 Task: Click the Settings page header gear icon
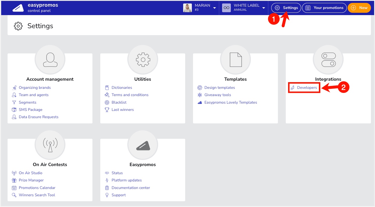point(18,26)
